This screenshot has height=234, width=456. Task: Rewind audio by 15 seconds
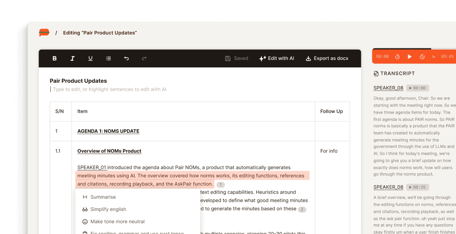397,57
